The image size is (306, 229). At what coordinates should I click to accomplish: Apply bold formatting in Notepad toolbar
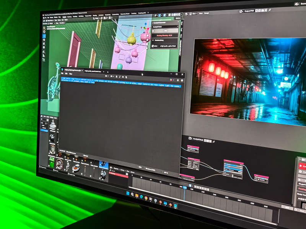pos(117,77)
